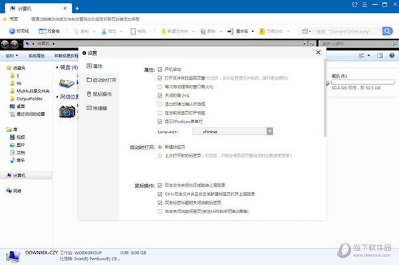Open the 新建文件夹 dropdown arrow
Image resolution: width=399 pixels, height=265 pixels.
click(194, 31)
